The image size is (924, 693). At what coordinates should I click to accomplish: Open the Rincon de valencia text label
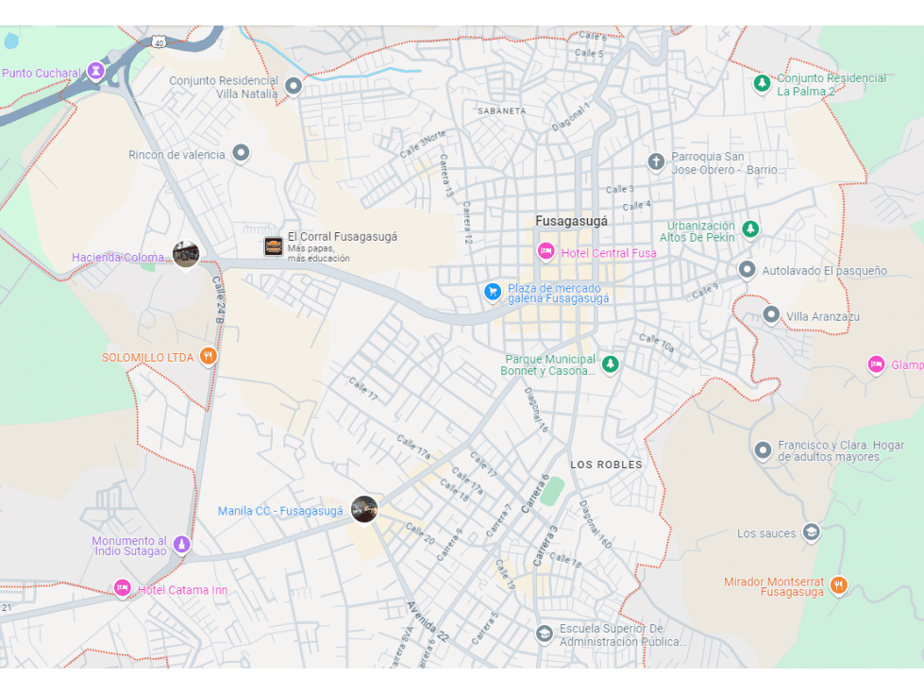(x=176, y=154)
